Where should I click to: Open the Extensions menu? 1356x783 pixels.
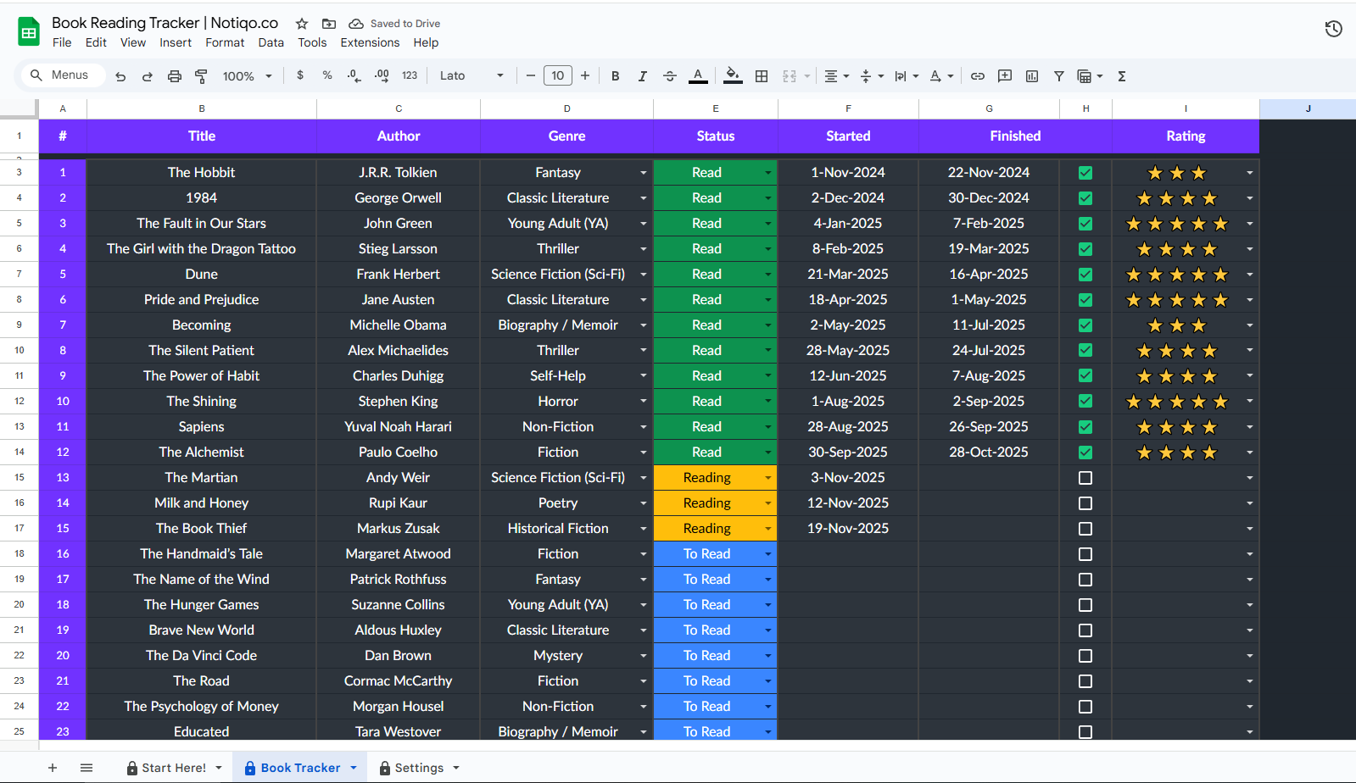(x=370, y=42)
